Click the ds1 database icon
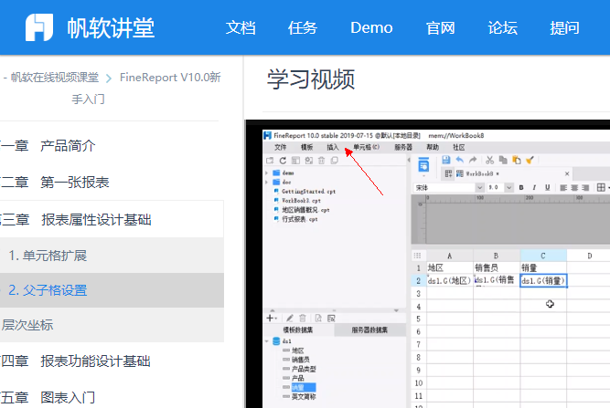The width and height of the screenshot is (610, 408). click(x=276, y=340)
